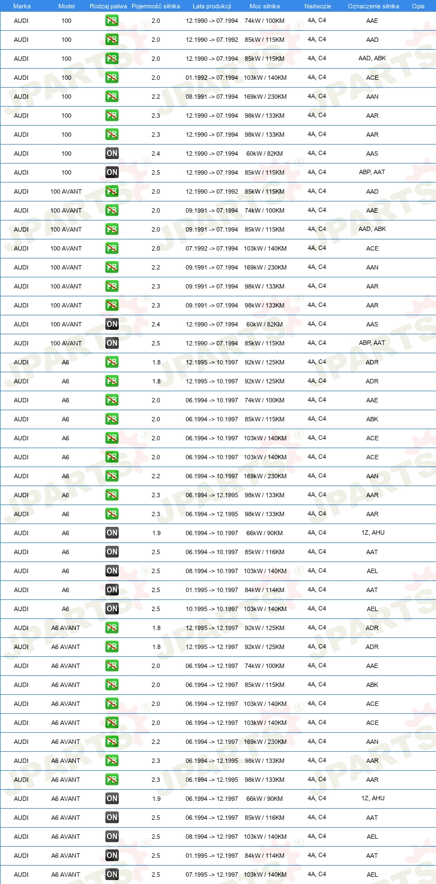
Task: Select A6 AVANT model cell in ABK row
Action: tap(66, 685)
